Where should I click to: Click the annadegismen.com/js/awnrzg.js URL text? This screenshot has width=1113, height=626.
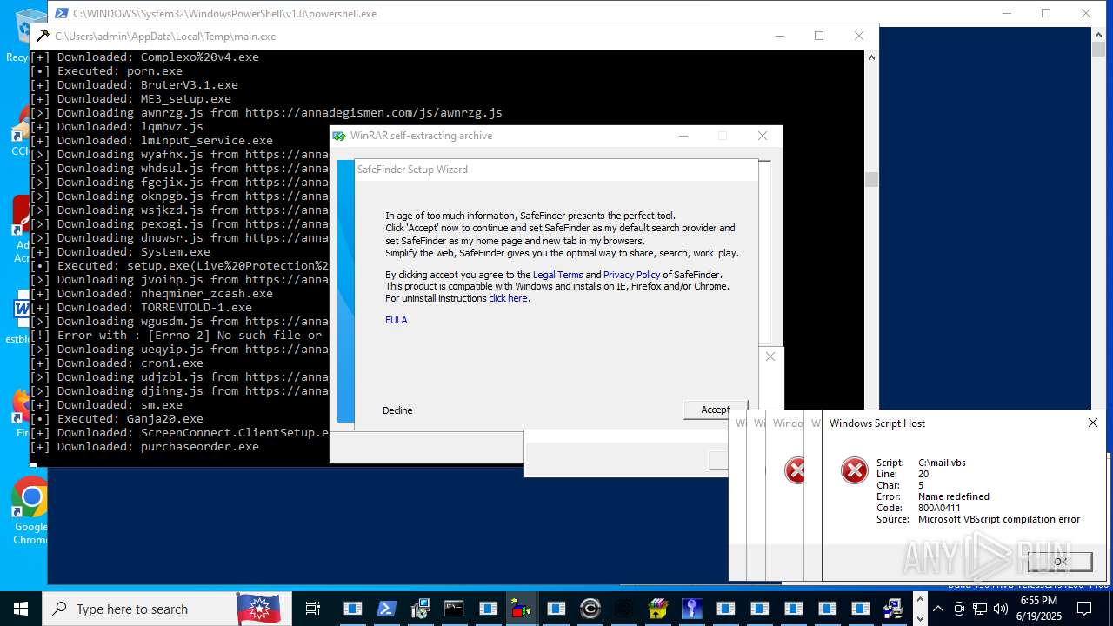click(x=374, y=112)
